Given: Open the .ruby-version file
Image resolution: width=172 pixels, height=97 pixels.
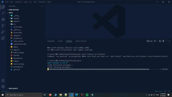Looking at the screenshot, I should coord(18,41).
